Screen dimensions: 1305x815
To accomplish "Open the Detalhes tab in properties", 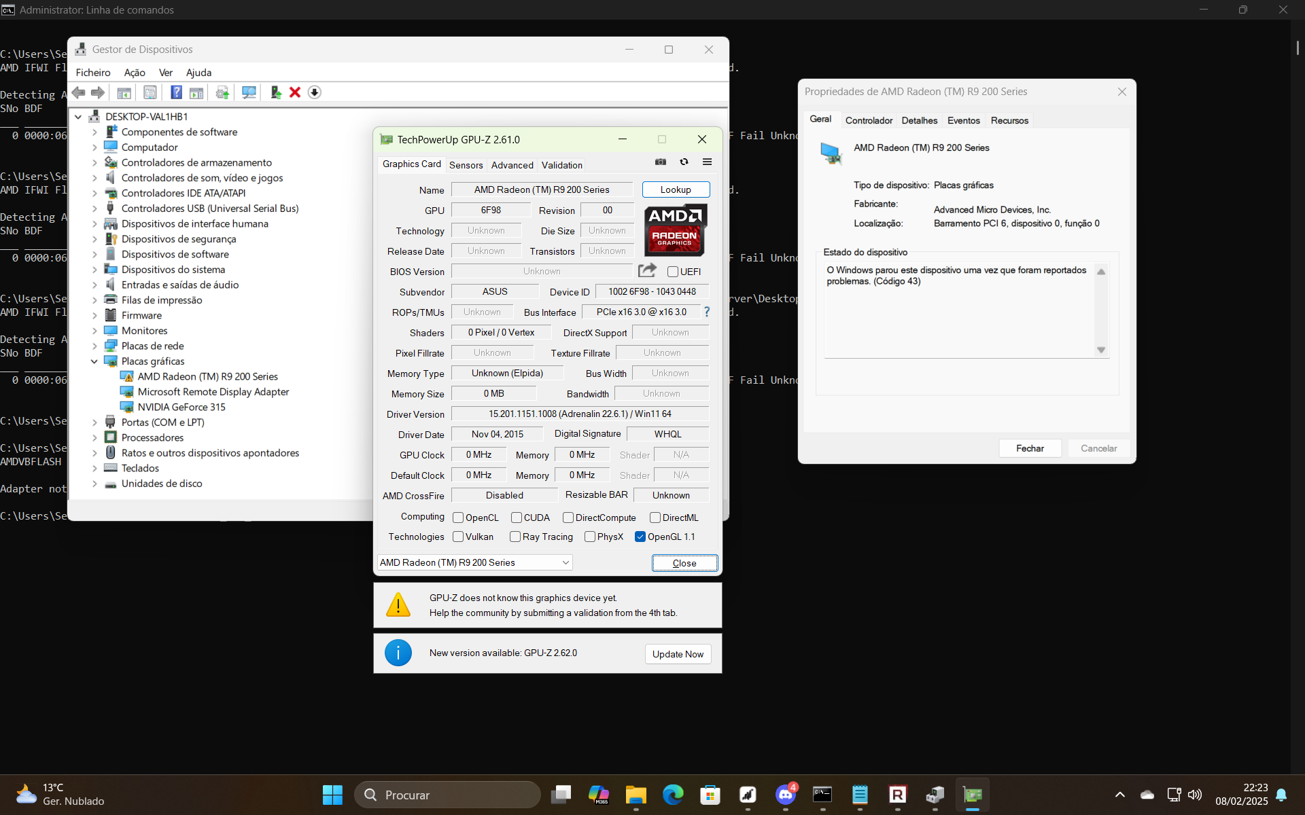I will [920, 120].
